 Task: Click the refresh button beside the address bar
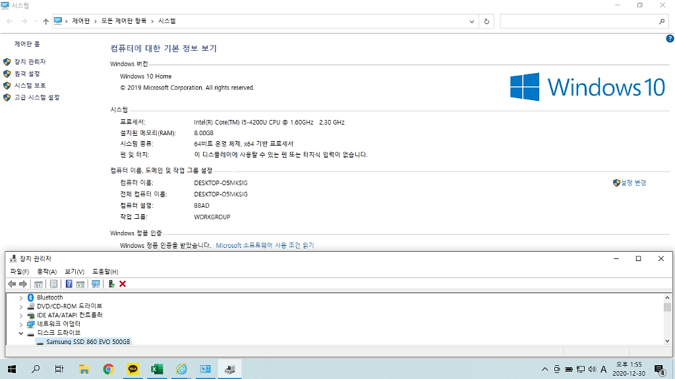coord(486,21)
